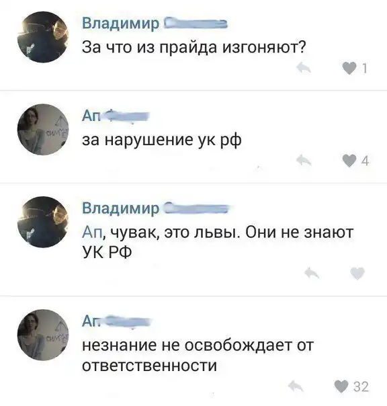Screen dimensions: 387x406
Task: Click the like count 4
Action: [365, 161]
